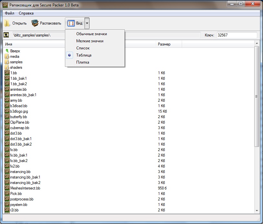Click the SP icon of 1.bb
Image resolution: width=263 pixels, height=224 pixels.
[x=7, y=73]
